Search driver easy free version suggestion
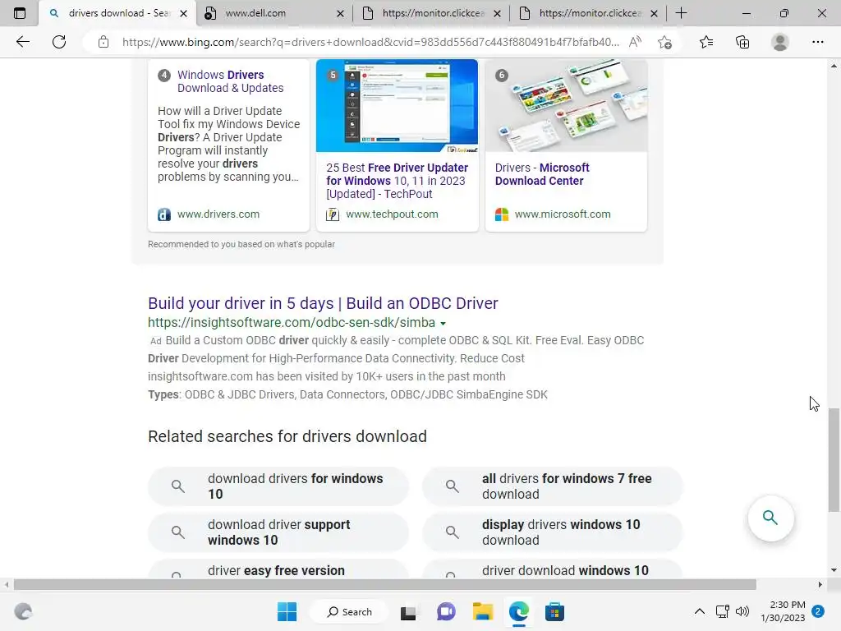 click(278, 569)
